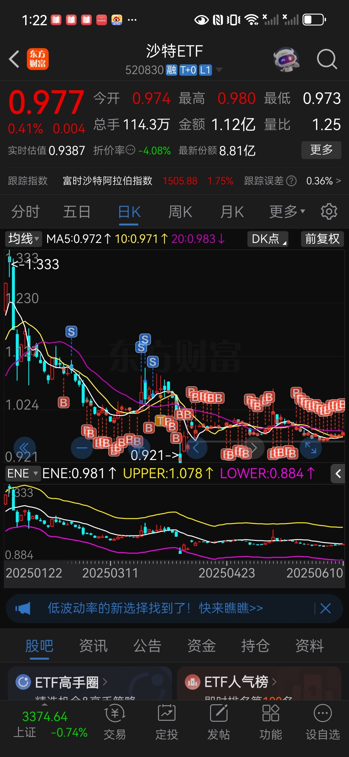
Task: Toggle the DK点 option
Action: (268, 239)
